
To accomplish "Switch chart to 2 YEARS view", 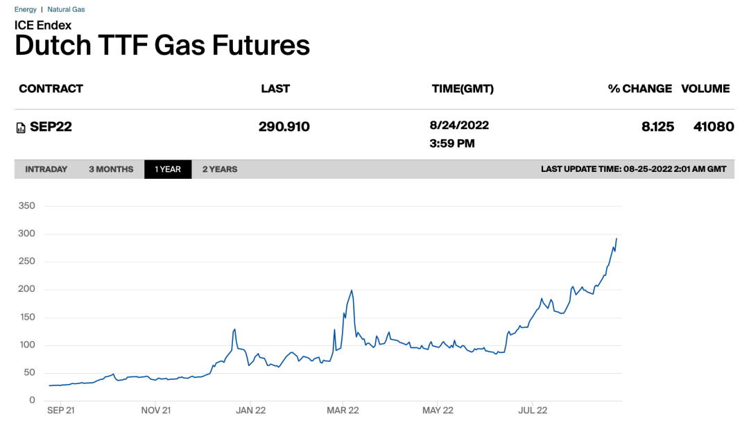I will tap(220, 169).
